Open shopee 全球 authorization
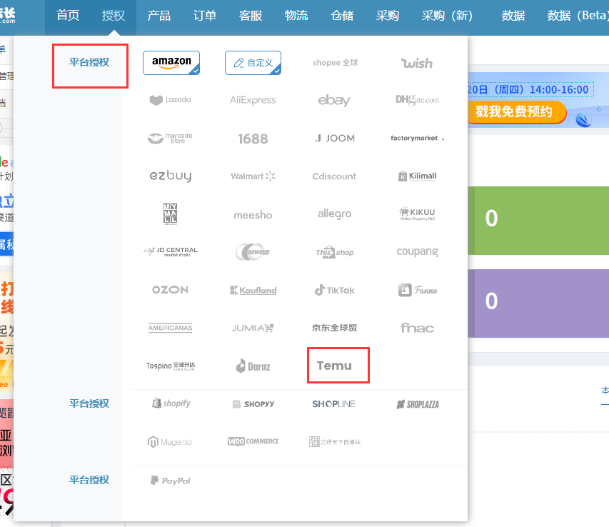This screenshot has height=527, width=609. (335, 63)
